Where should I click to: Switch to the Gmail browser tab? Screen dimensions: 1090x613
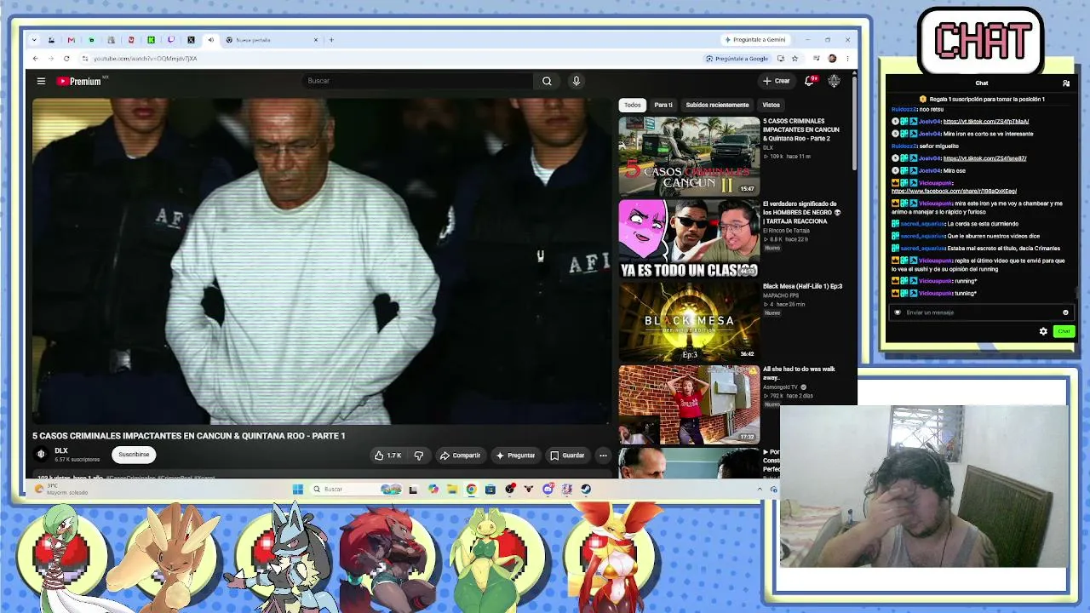[x=71, y=40]
